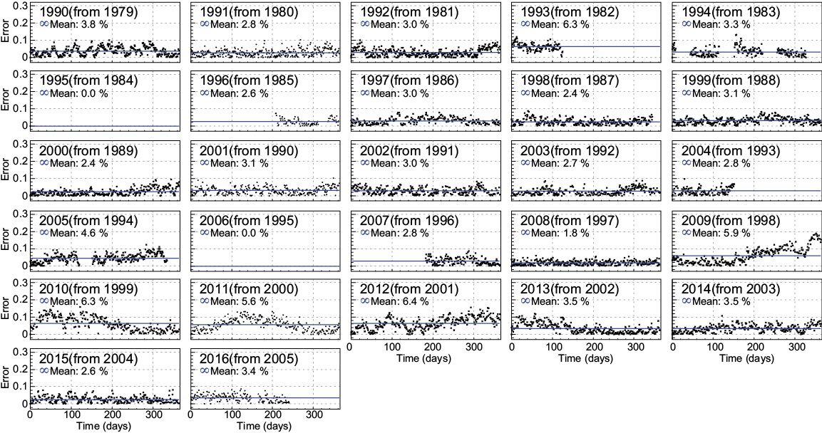Click the 'Mean: 1.8 %' text

point(560,232)
